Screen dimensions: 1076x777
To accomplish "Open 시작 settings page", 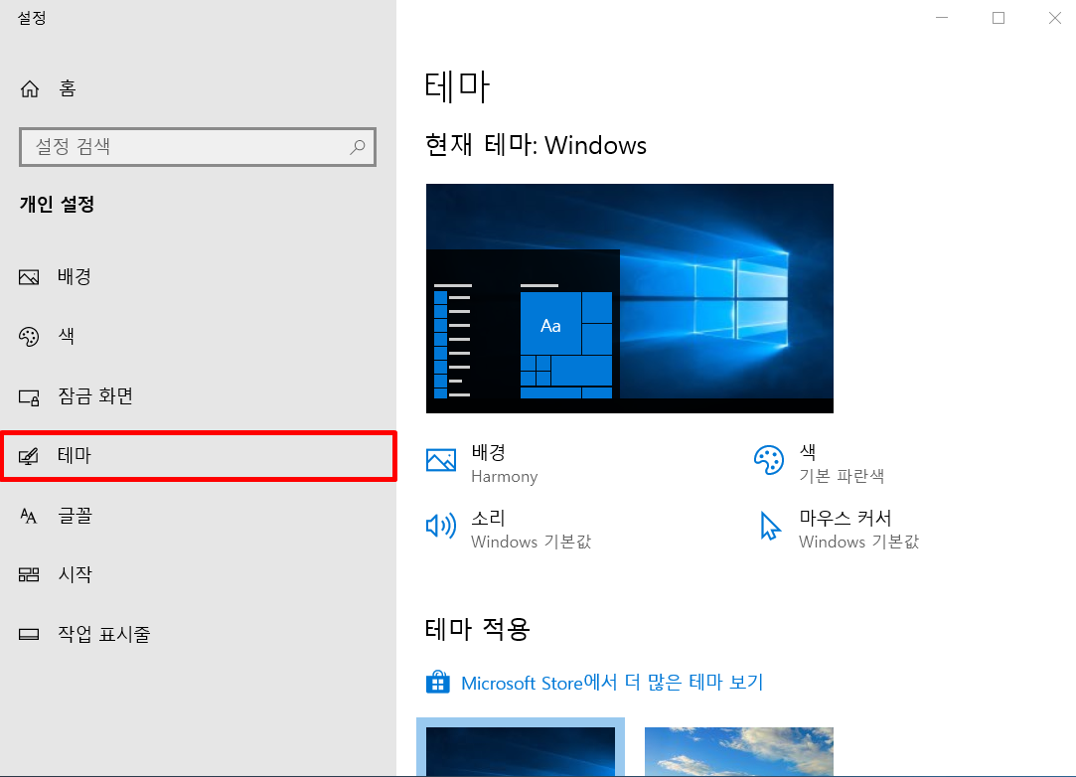I will (75, 574).
